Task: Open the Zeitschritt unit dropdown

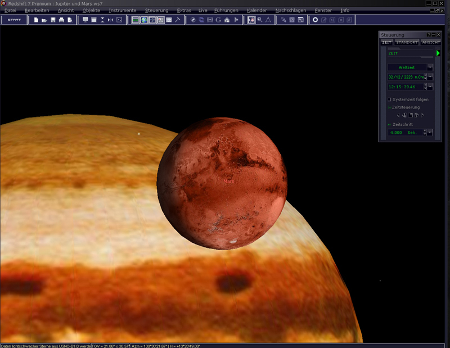Action: (x=430, y=132)
